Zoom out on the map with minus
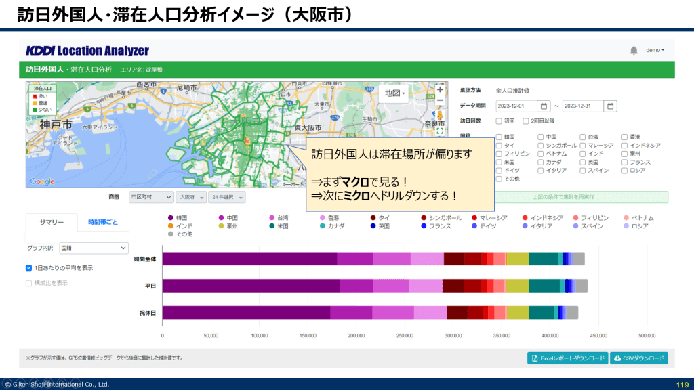The image size is (694, 390). click(x=439, y=100)
